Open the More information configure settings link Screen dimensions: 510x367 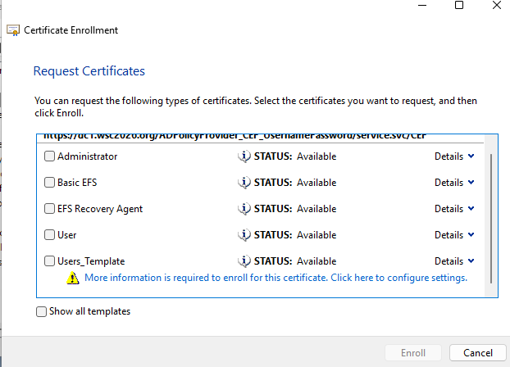[x=275, y=278]
